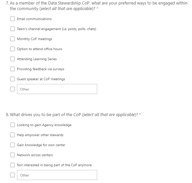Check the Network across centers box
Viewport: 192px width, 183px height.
pyautogui.click(x=13, y=155)
